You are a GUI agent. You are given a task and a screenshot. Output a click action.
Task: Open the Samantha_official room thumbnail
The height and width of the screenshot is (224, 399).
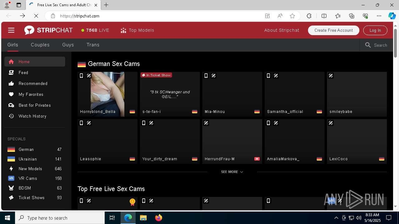click(x=295, y=94)
